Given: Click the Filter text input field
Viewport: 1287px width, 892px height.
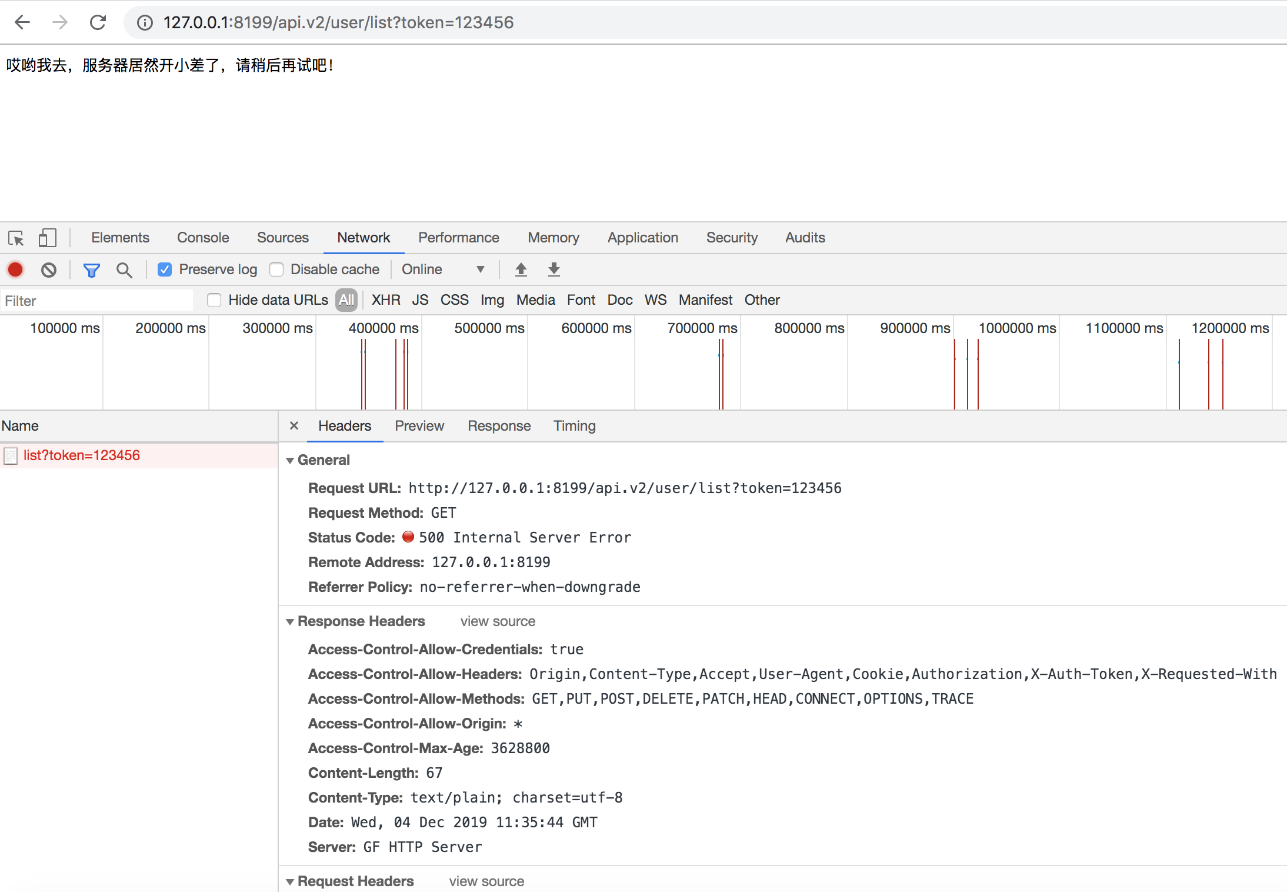Looking at the screenshot, I should click(97, 301).
